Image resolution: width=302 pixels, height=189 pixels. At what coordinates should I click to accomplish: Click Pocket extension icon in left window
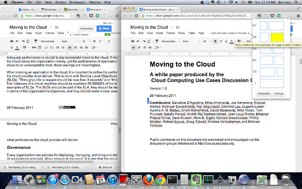[91, 16]
